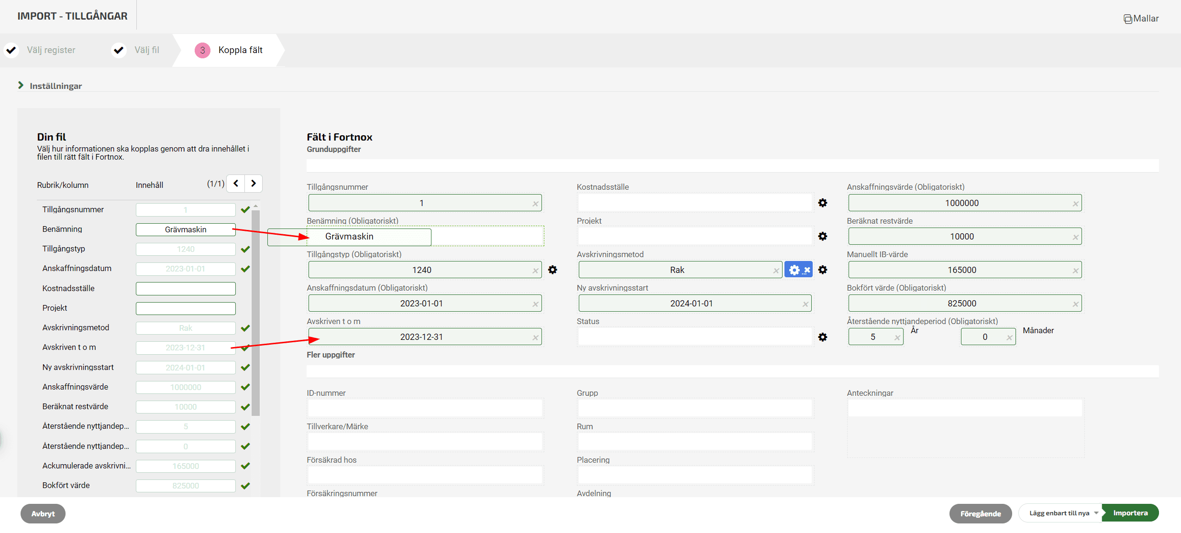Screen dimensions: 1181x533
Task: Click the Föregående button
Action: [x=981, y=513]
